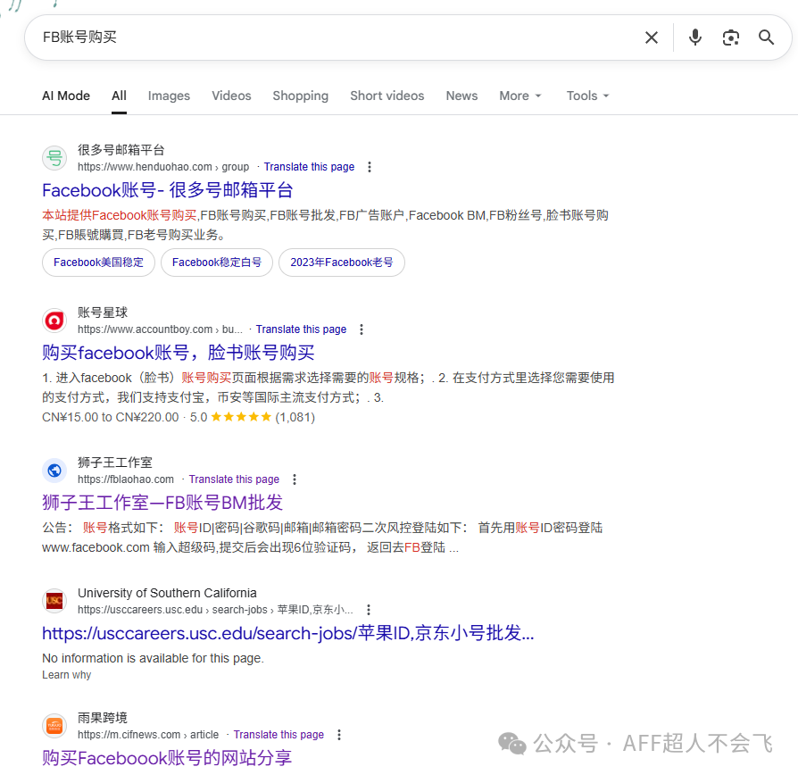Viewport: 798px width, 775px height.
Task: Click the USC shield favicon
Action: pyautogui.click(x=54, y=600)
